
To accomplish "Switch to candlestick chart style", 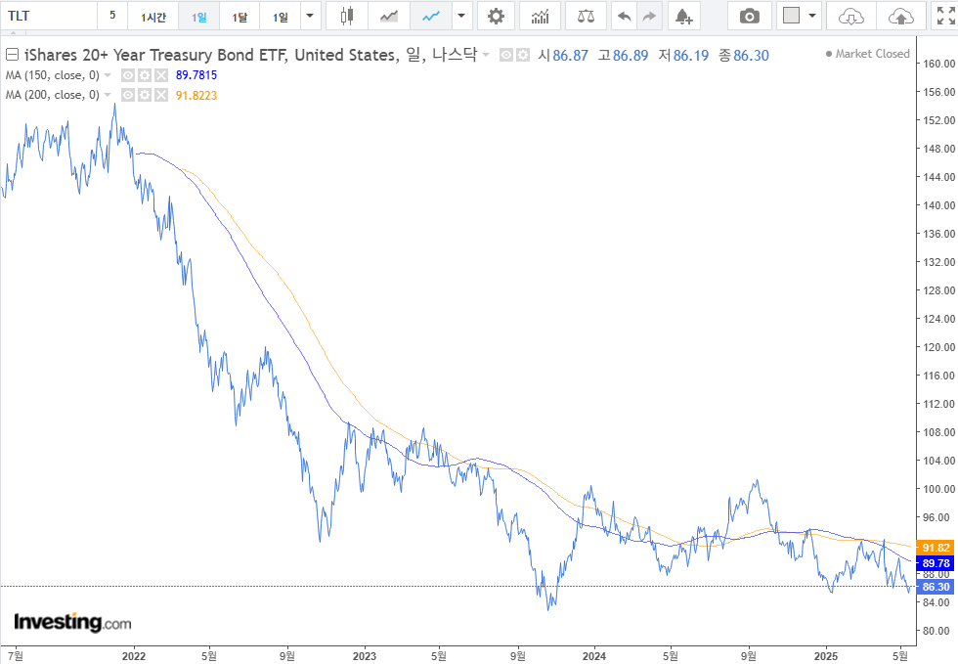I will pos(347,16).
